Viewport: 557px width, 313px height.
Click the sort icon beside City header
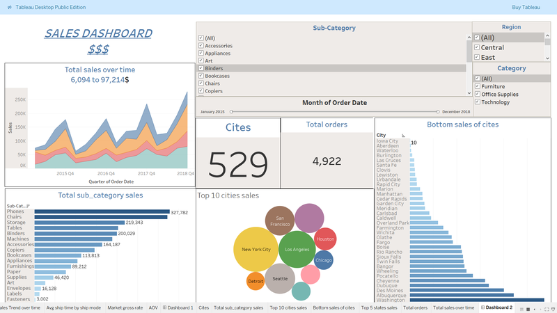click(x=403, y=135)
